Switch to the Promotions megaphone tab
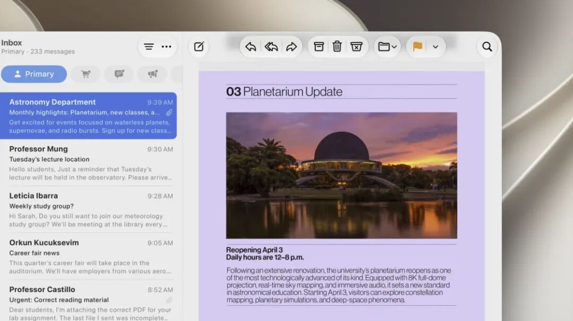Image resolution: width=573 pixels, height=321 pixels. click(x=152, y=74)
